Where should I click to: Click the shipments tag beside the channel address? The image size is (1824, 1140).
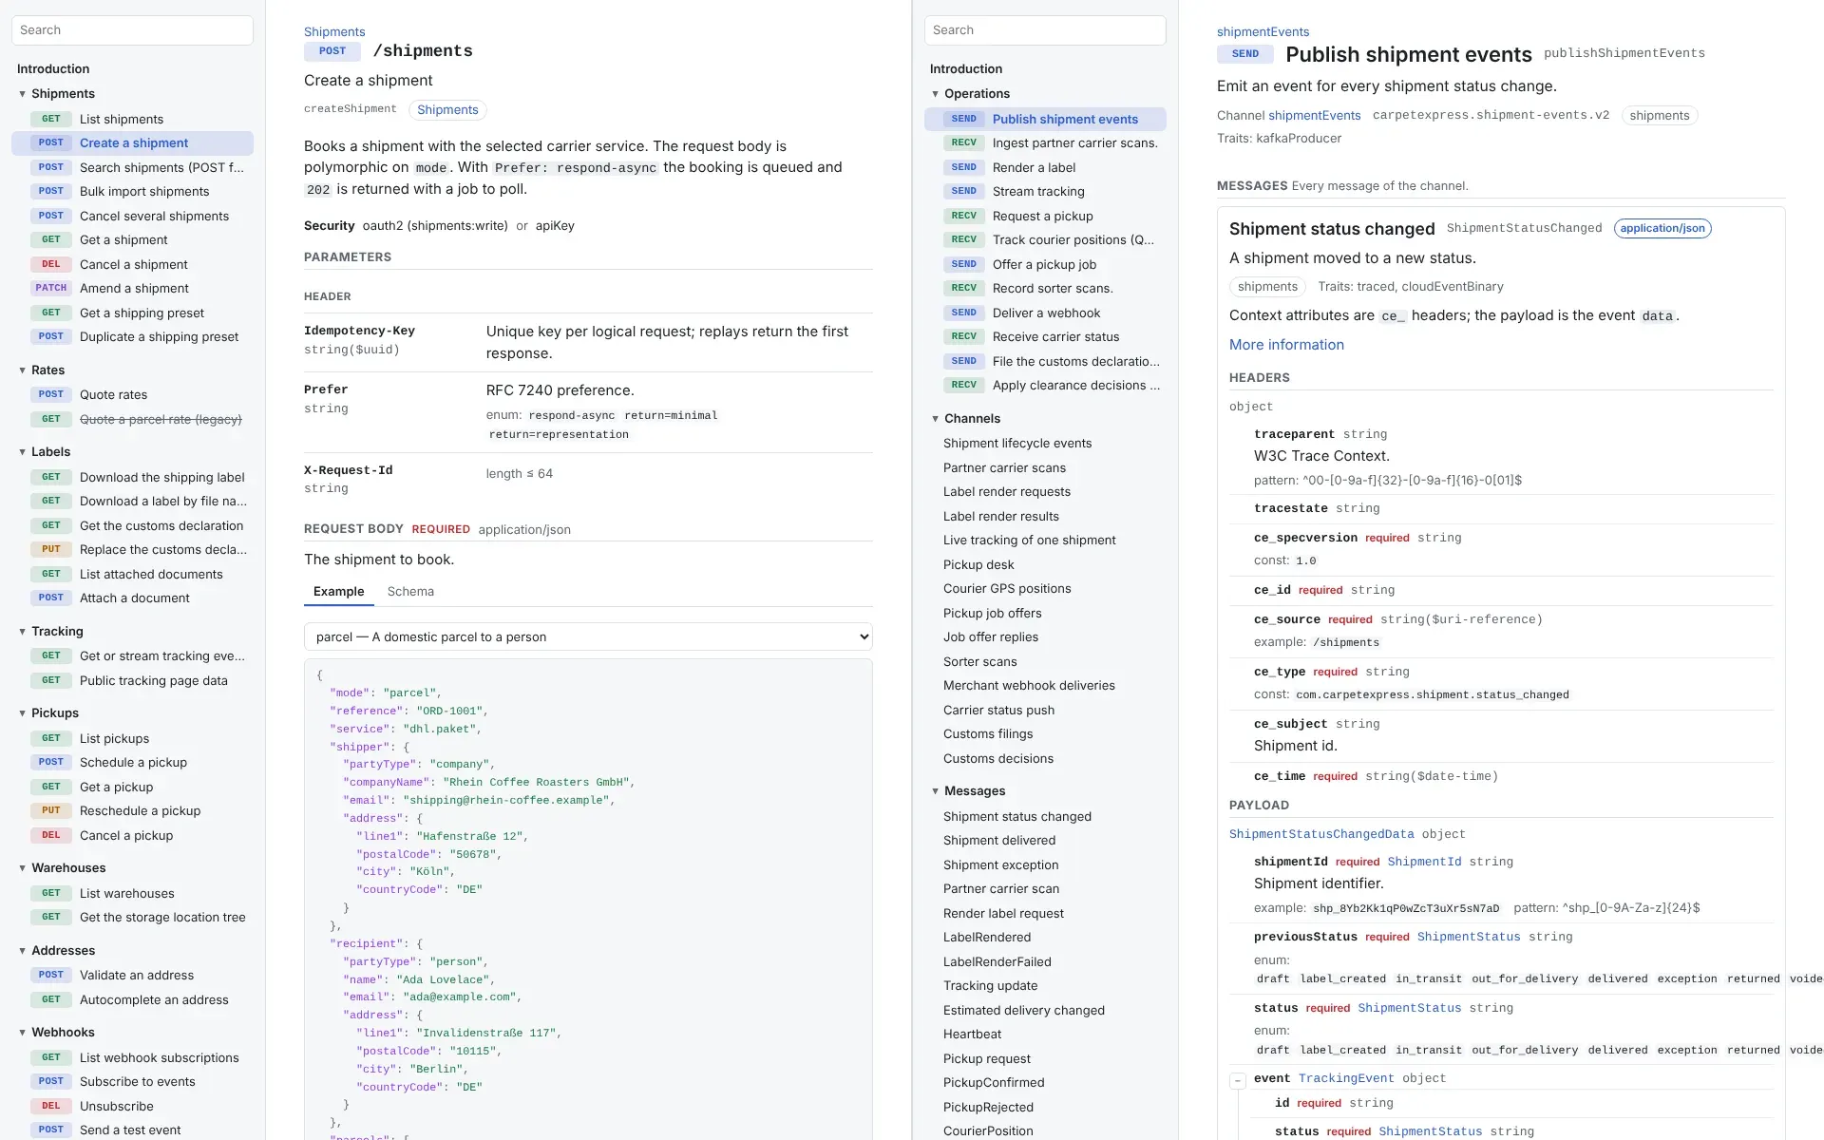[x=1659, y=116]
